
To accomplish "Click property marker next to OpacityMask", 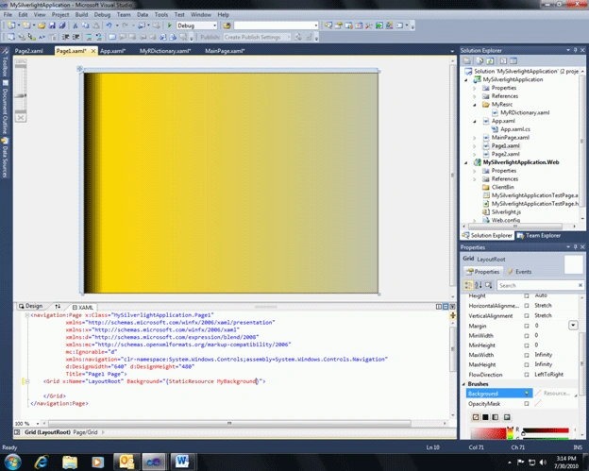I will (527, 404).
